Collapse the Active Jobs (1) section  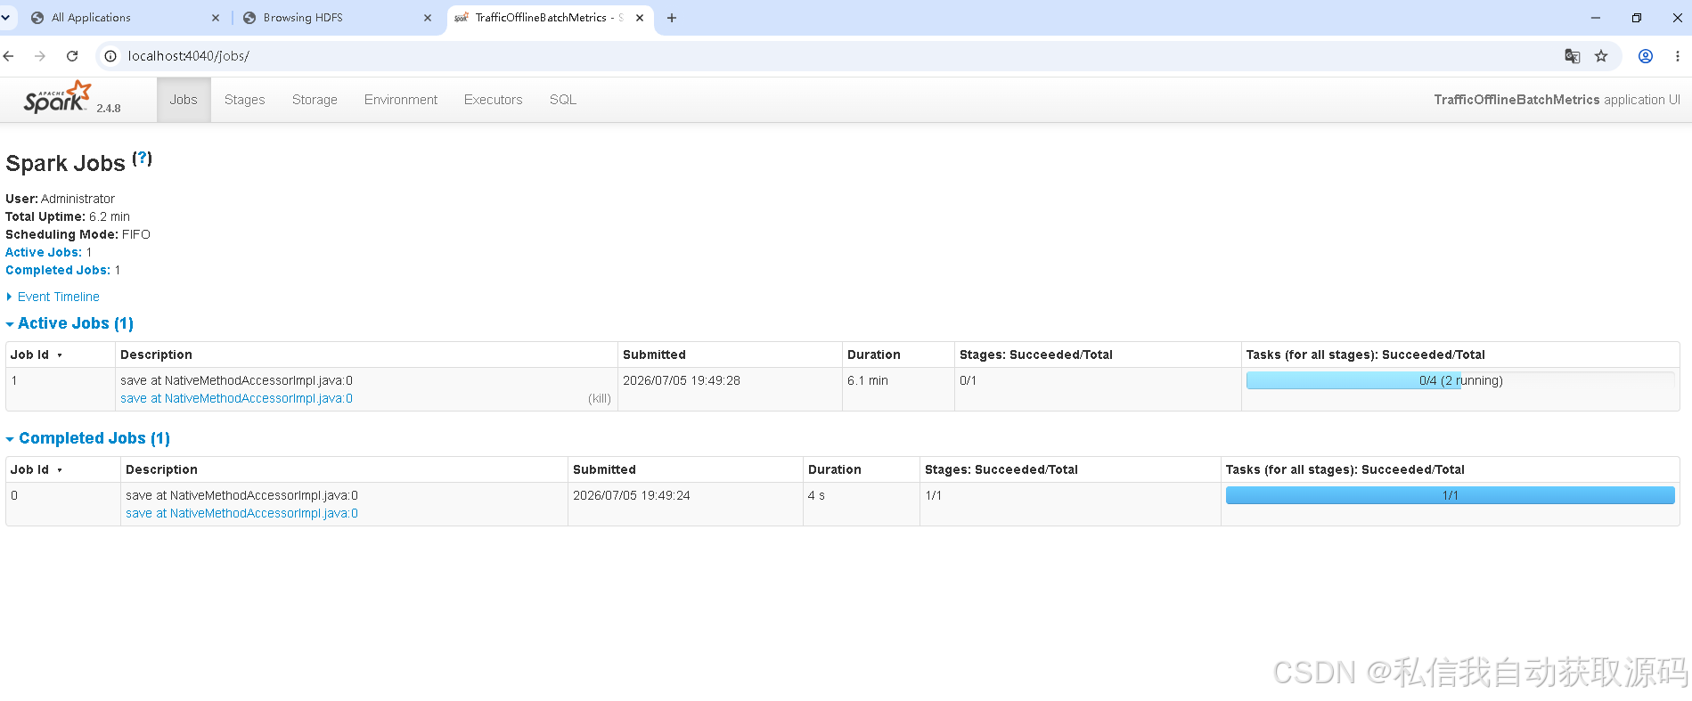(x=69, y=323)
